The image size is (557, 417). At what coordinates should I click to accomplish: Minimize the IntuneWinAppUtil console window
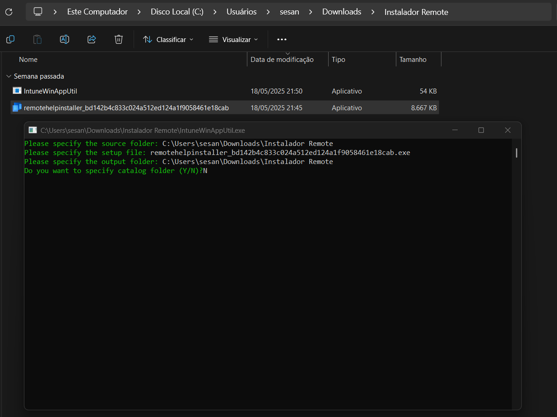tap(454, 130)
